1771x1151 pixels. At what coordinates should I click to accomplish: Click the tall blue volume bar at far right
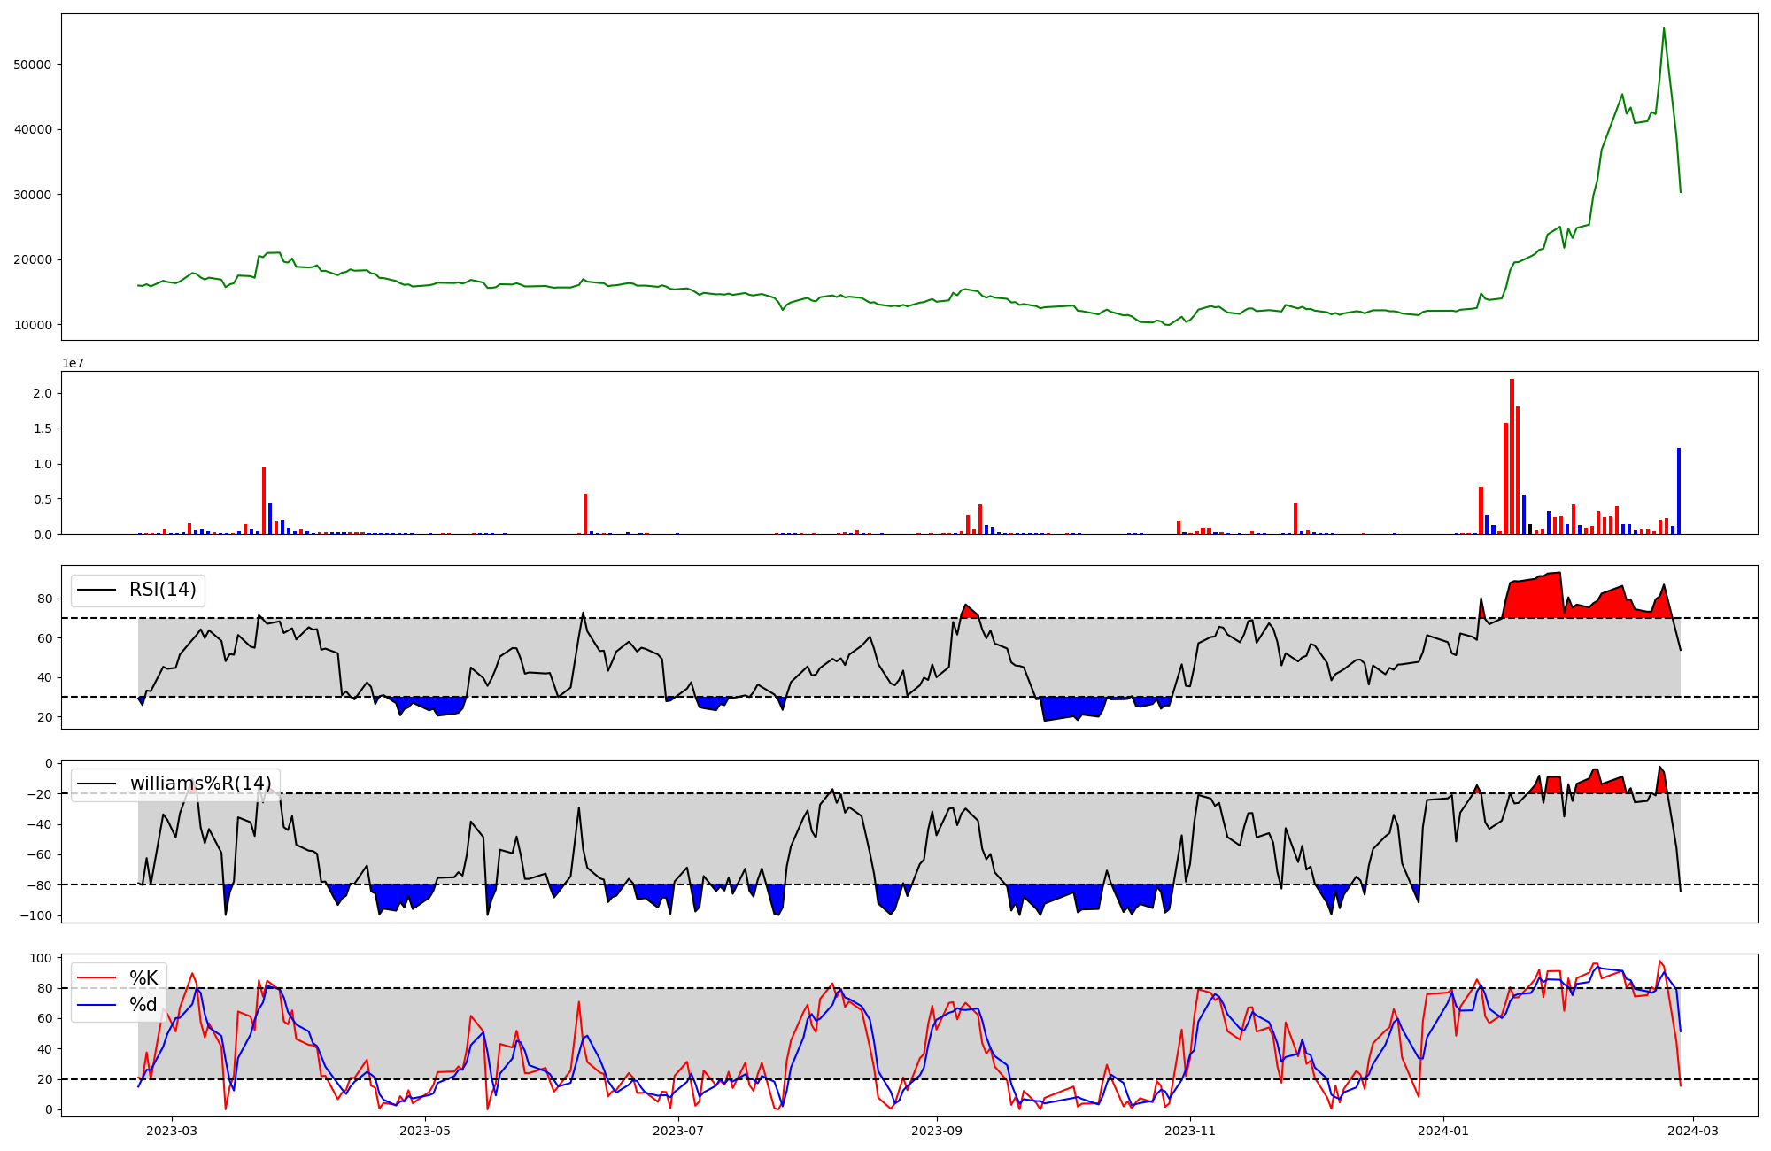pyautogui.click(x=1678, y=491)
